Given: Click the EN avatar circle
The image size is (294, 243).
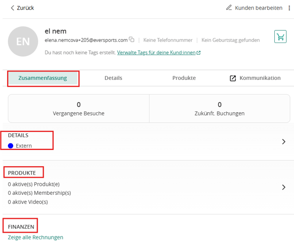Looking at the screenshot, I should [x=23, y=41].
